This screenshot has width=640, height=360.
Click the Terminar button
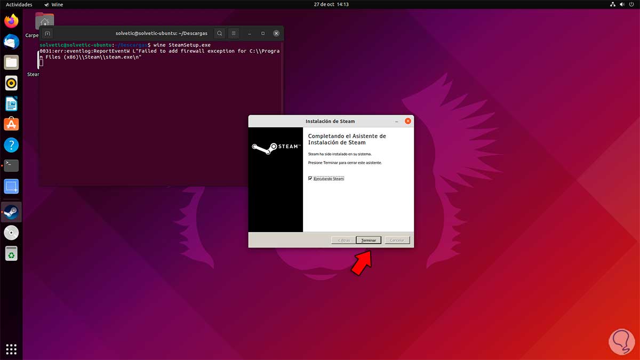tap(369, 240)
